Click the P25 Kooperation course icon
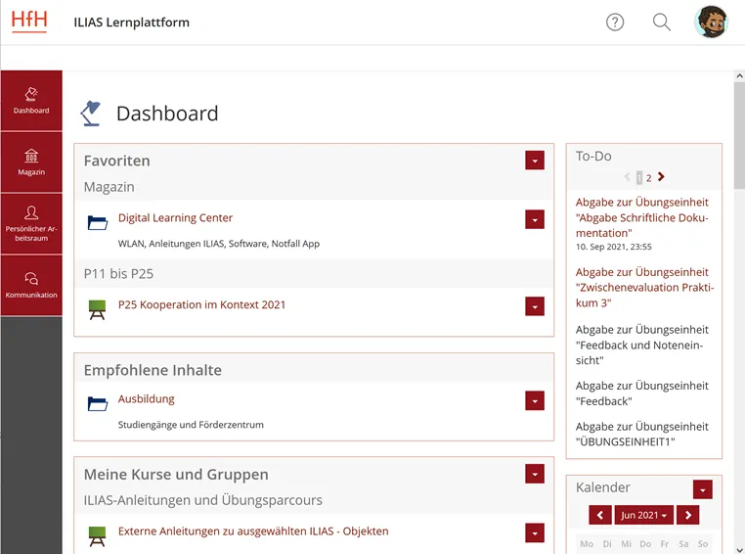Image resolution: width=745 pixels, height=554 pixels. tap(97, 309)
